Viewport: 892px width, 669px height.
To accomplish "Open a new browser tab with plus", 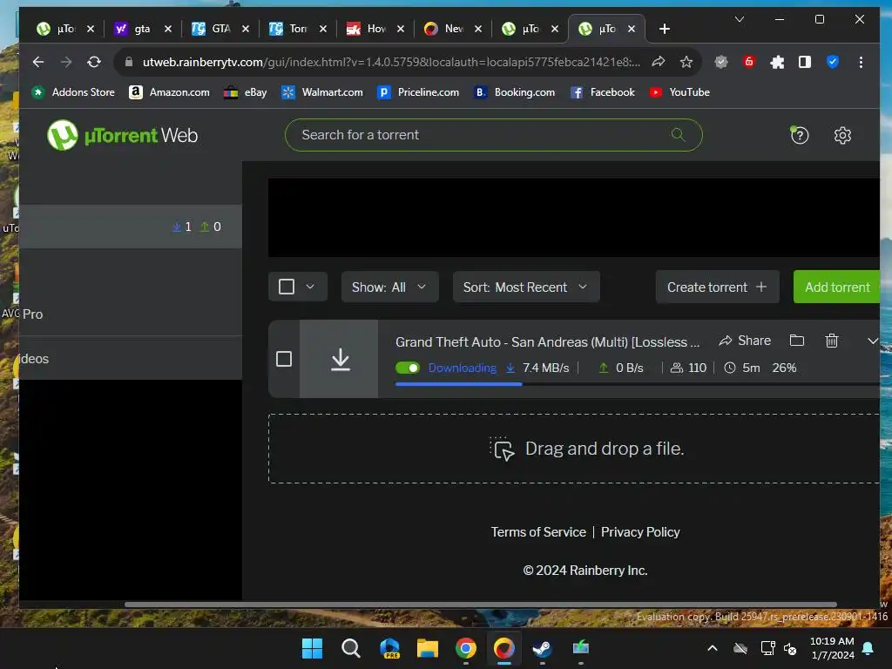I will tap(664, 29).
